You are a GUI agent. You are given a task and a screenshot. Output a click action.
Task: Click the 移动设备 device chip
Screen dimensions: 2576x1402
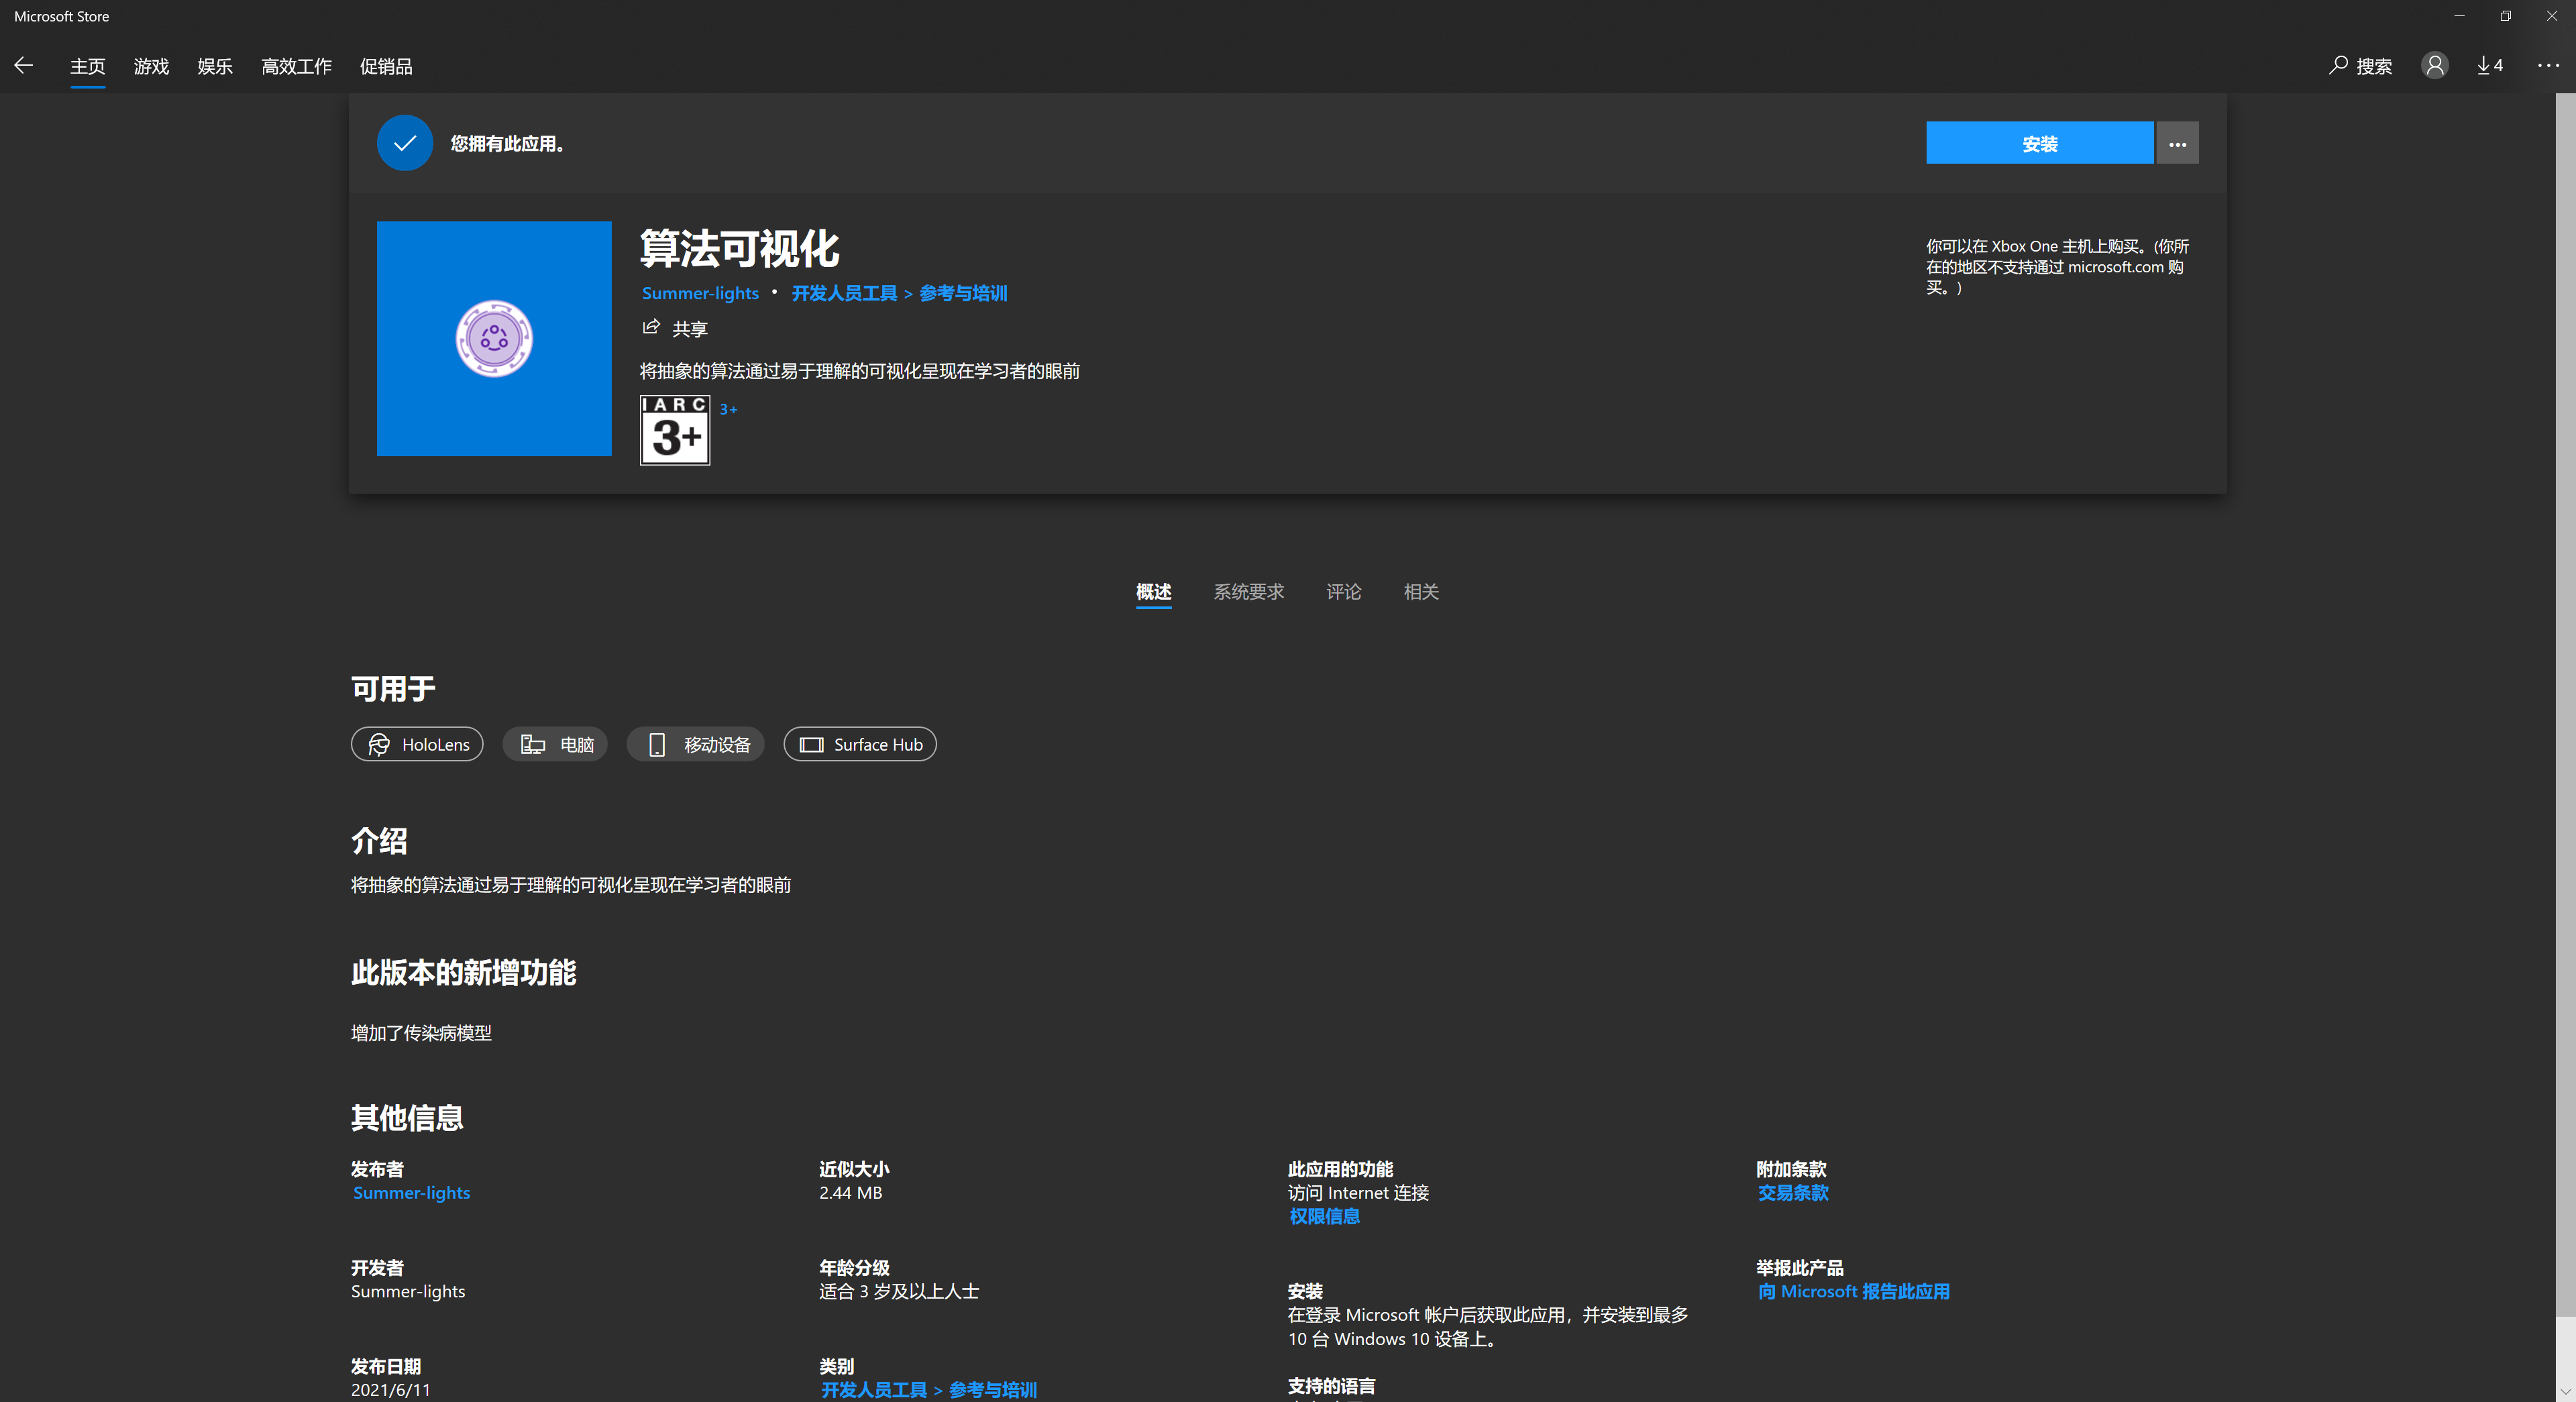coord(696,745)
